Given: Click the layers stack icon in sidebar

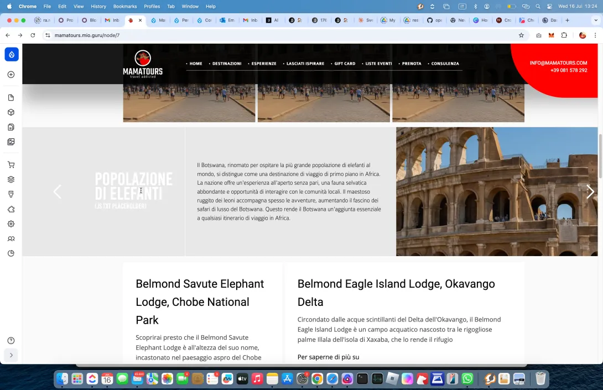Looking at the screenshot, I should [x=11, y=179].
